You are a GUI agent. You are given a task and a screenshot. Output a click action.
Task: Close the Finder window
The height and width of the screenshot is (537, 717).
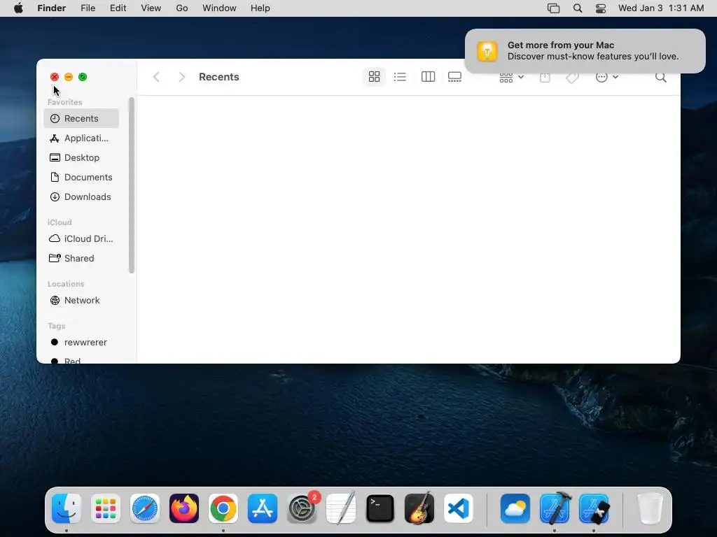click(x=55, y=77)
